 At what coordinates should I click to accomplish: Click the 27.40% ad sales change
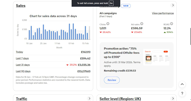coord(137,32)
